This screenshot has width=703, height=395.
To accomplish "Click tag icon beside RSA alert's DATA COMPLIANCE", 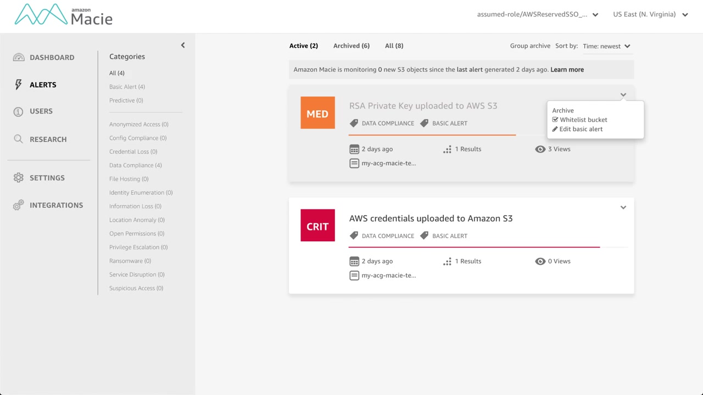I will [x=354, y=123].
